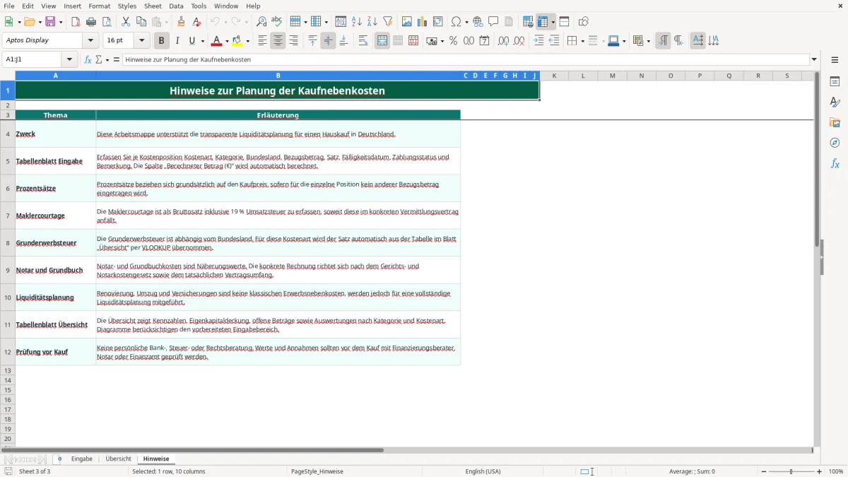Image resolution: width=848 pixels, height=477 pixels.
Task: Format as percent
Action: (453, 41)
